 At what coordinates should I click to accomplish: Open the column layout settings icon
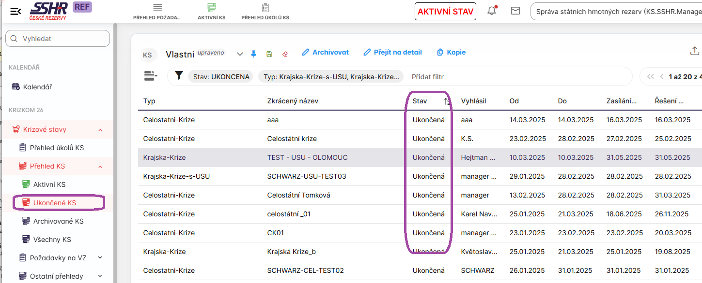coord(151,76)
